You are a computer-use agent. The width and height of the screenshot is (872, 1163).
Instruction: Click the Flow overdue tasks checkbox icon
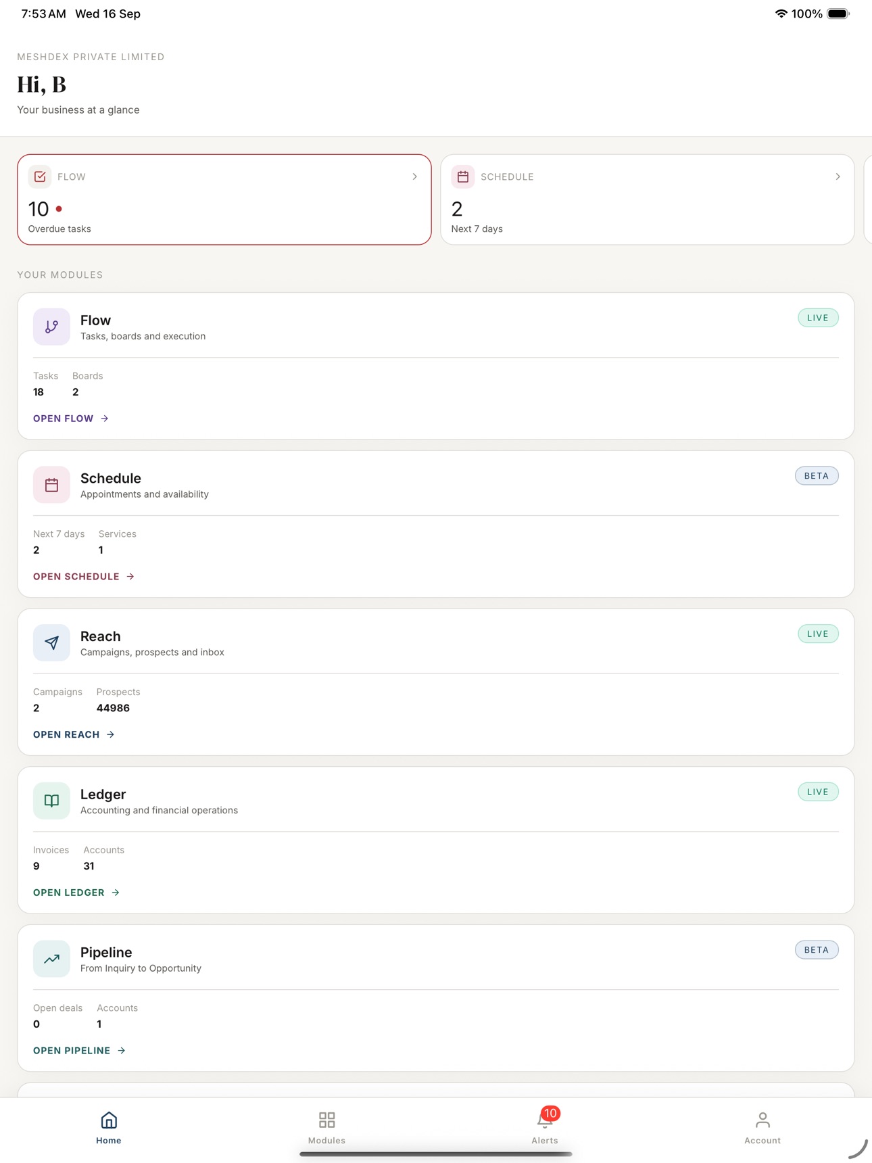point(40,176)
